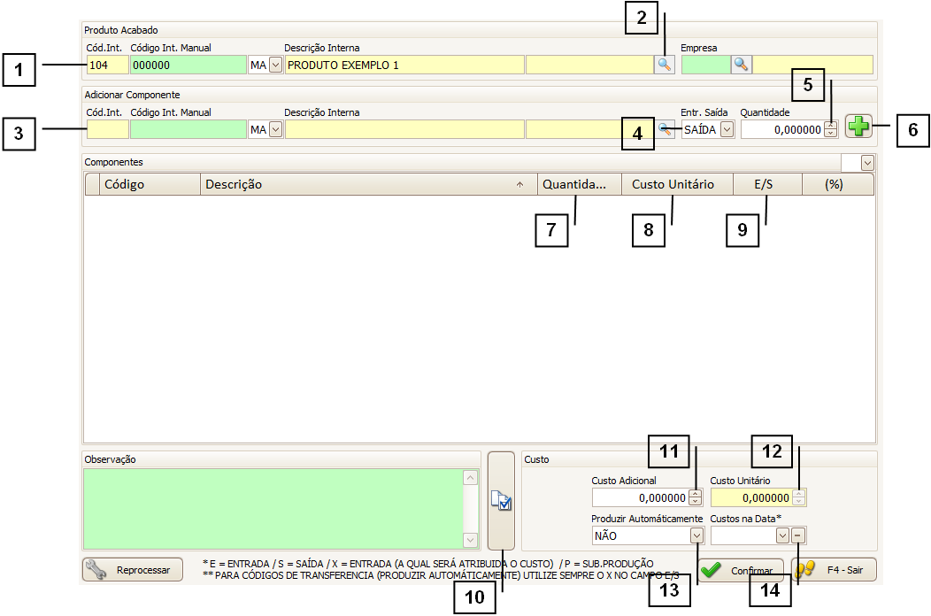This screenshot has height=616, width=931.
Task: Increase the Quantidade spinner value
Action: [830, 126]
